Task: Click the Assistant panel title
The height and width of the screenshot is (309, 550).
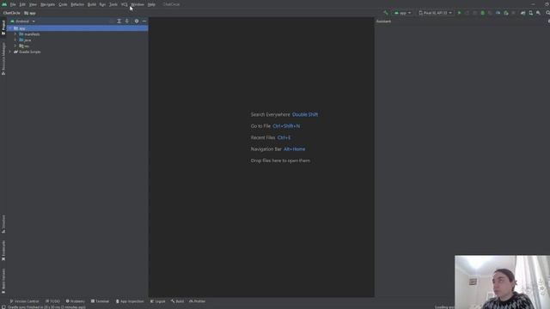Action: point(383,21)
